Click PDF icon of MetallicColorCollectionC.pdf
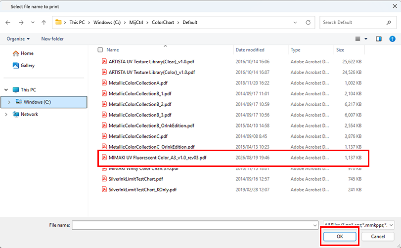Screen dimensions: 401x248 click(x=104, y=136)
